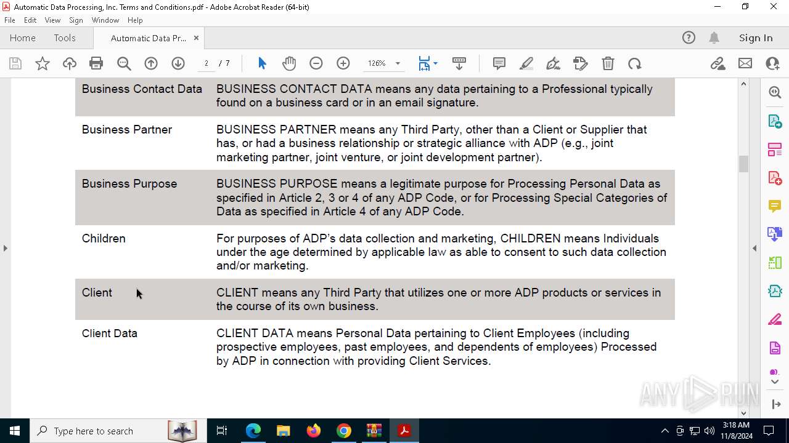Open notifications bell
This screenshot has width=789, height=443.
(714, 38)
